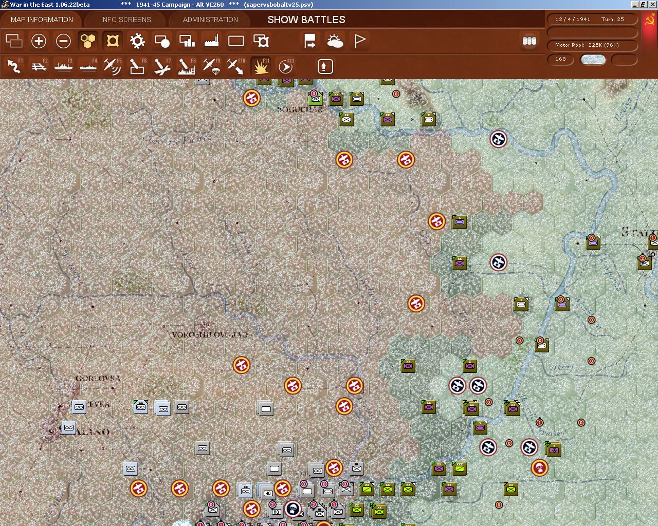This screenshot has height=526, width=658.
Task: Select the F7 bomb airfield icon
Action: (x=162, y=67)
